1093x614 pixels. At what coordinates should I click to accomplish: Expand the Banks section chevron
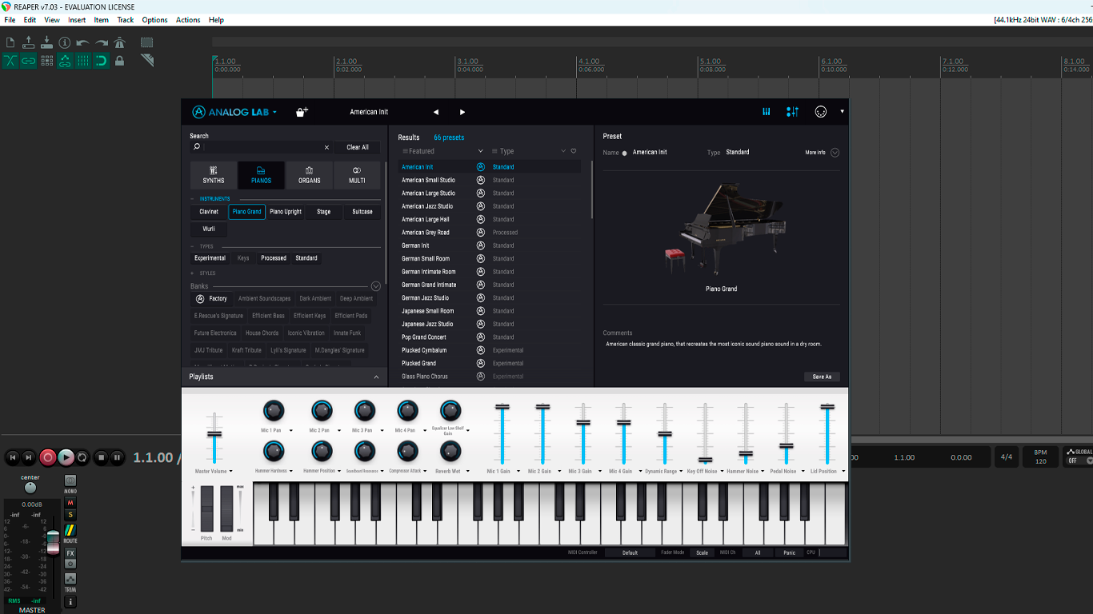click(x=375, y=286)
